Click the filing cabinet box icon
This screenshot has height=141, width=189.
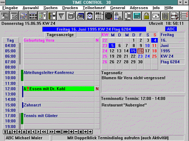pos(71,16)
